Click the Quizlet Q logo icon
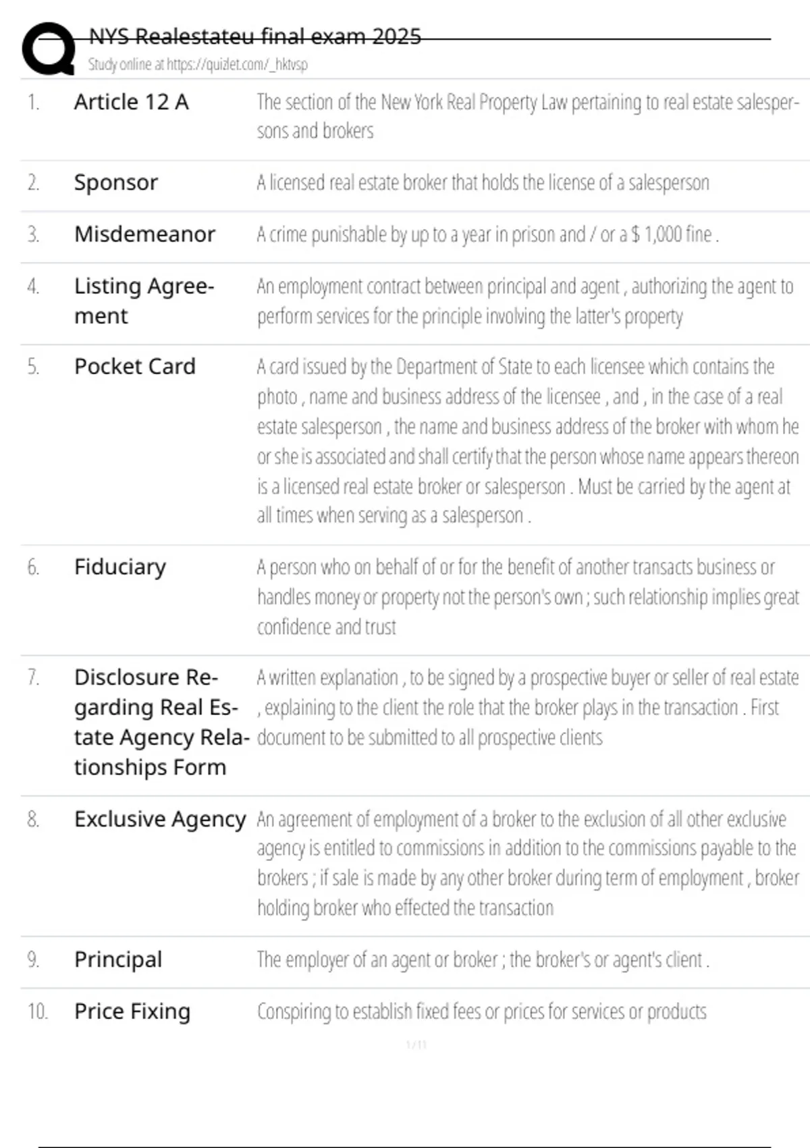This screenshot has width=810, height=1148. 49,49
